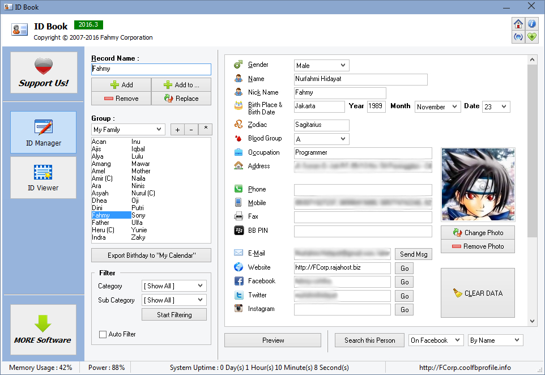Viewport: 545px width, 375px height.
Task: Enable the Auto Filter checkbox
Action: [x=103, y=334]
